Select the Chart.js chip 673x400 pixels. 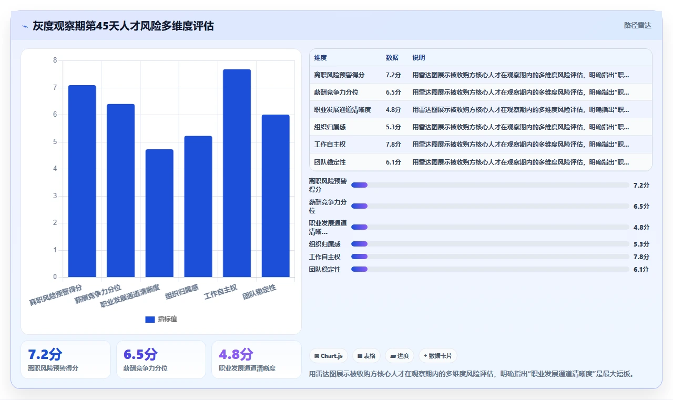pyautogui.click(x=329, y=356)
